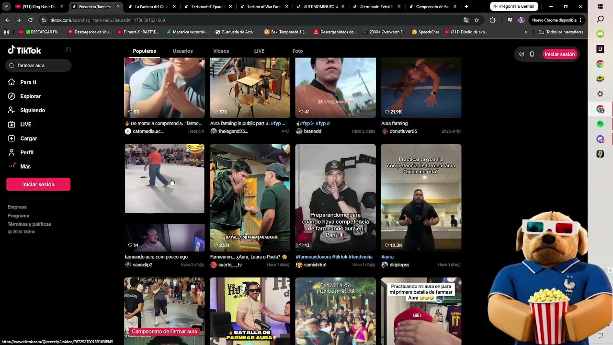613x345 pixels.
Task: Click the Pregunta a Gemini button
Action: coord(514,7)
